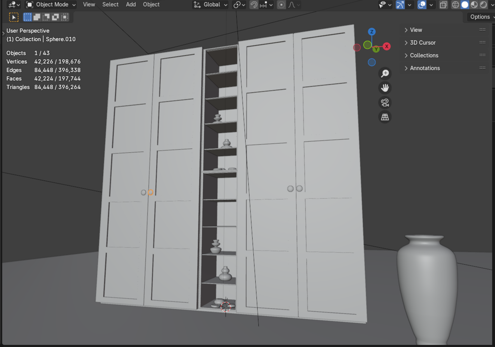Image resolution: width=495 pixels, height=347 pixels.
Task: Choose the Set new selection mode
Action: 27,17
